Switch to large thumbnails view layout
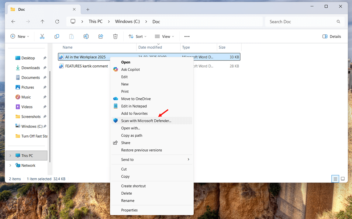This screenshot has width=352, height=219. coord(343,179)
